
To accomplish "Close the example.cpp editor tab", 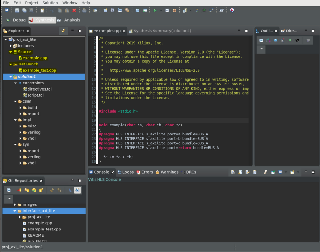I will click(x=124, y=31).
